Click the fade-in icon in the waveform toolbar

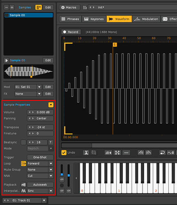141,153
